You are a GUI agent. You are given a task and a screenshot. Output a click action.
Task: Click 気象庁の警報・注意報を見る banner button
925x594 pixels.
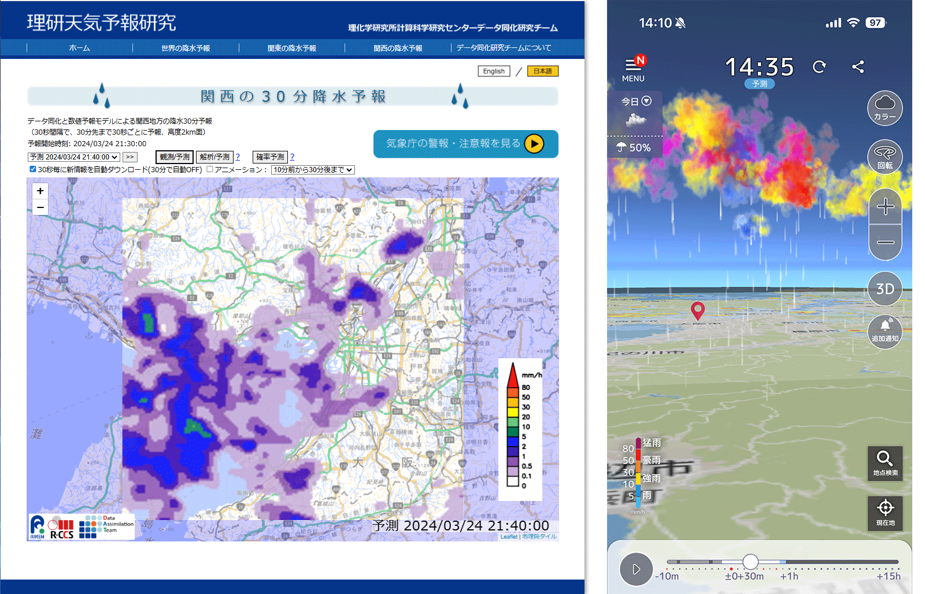(x=465, y=143)
